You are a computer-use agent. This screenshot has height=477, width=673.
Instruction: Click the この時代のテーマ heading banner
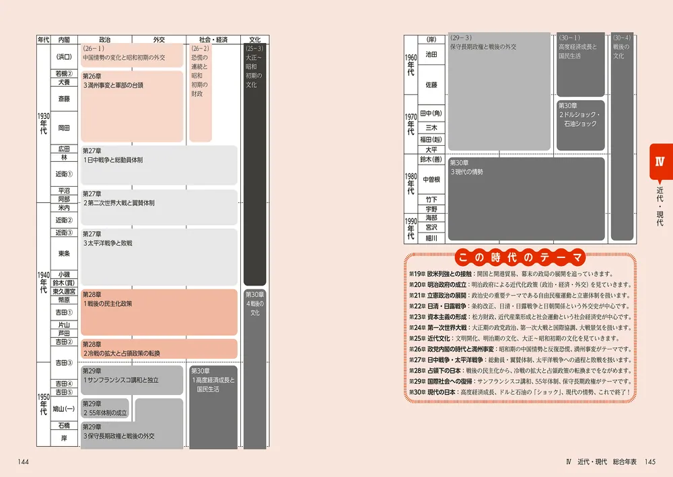click(520, 257)
